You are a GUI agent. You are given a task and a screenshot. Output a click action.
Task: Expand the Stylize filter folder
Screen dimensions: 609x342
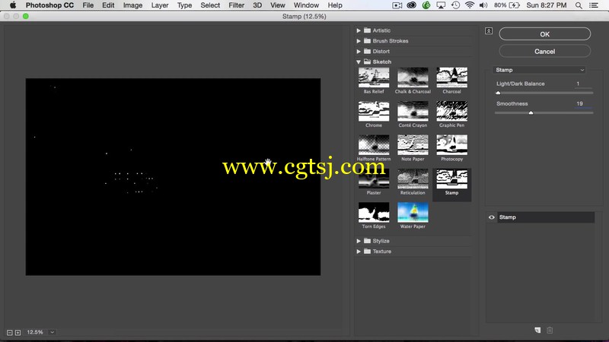pos(359,241)
